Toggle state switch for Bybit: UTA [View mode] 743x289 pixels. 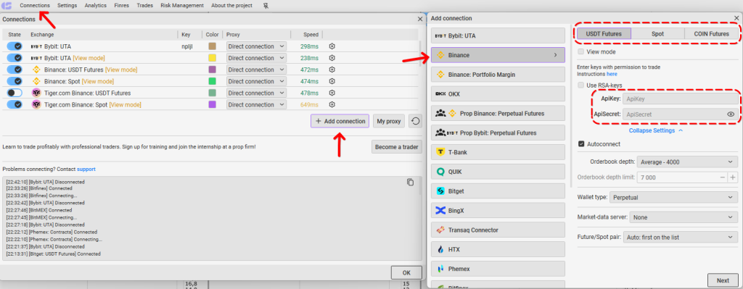pyautogui.click(x=15, y=58)
